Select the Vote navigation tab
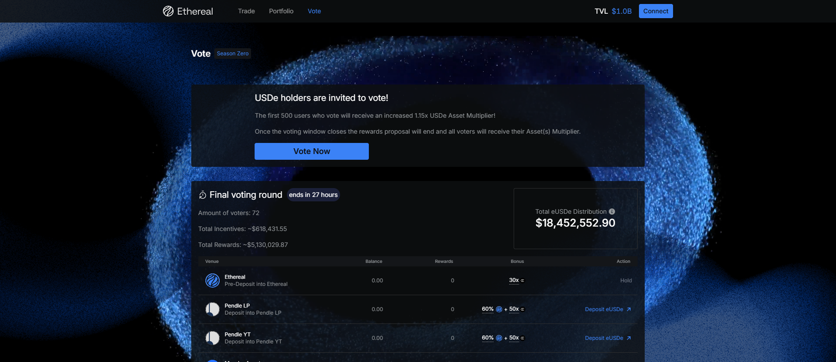836x362 pixels. pos(314,11)
